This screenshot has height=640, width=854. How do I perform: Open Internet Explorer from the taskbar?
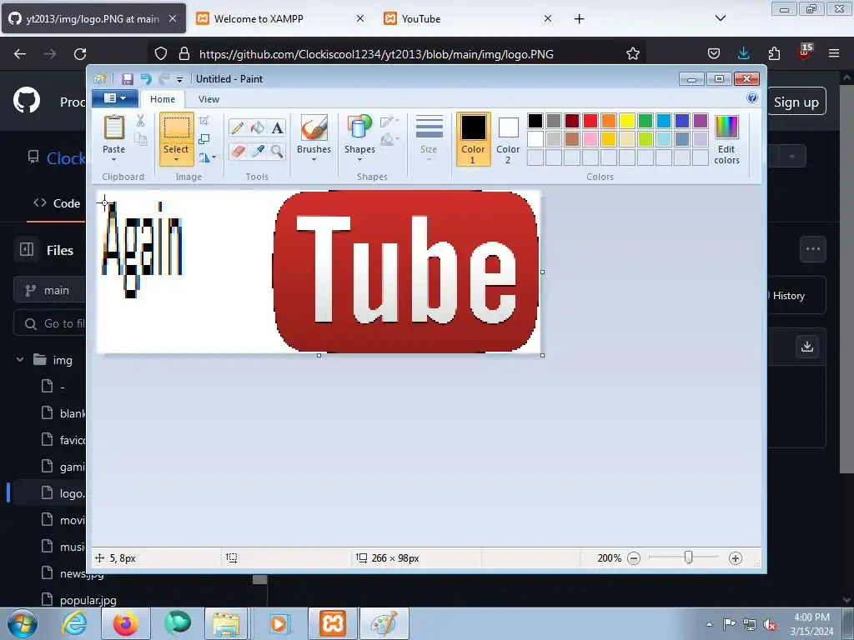coord(73,623)
